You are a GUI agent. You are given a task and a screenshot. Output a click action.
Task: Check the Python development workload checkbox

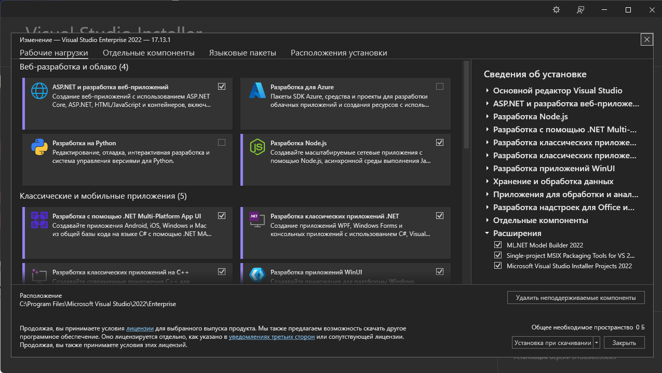[222, 143]
